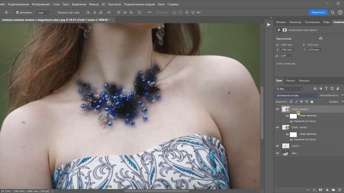The image size is (344, 193).
Task: Open the Редактирование menu
Action: click(18, 4)
